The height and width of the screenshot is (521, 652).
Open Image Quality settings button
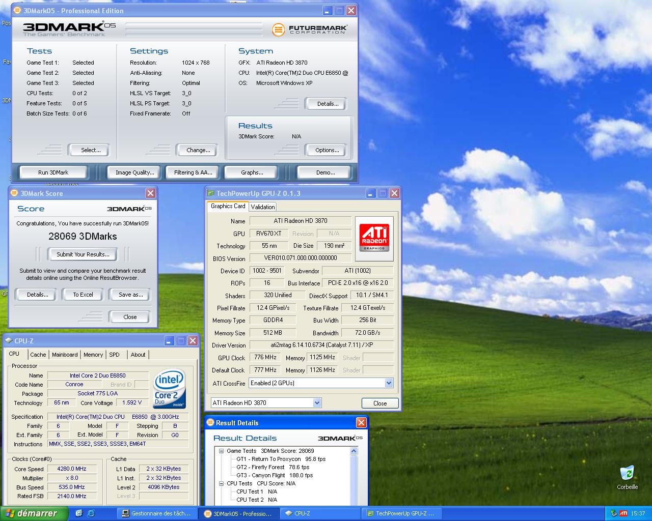pyautogui.click(x=134, y=172)
